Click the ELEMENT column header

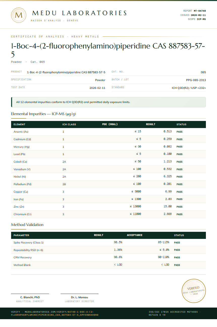pos(19,124)
